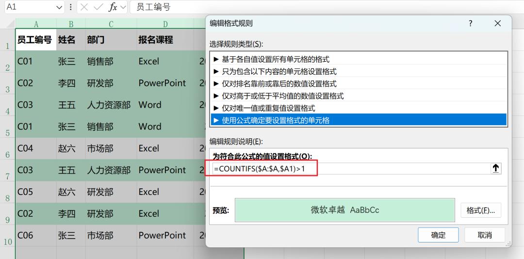524x259 pixels.
Task: Click the 姓名 header cell
Action: pyautogui.click(x=71, y=40)
